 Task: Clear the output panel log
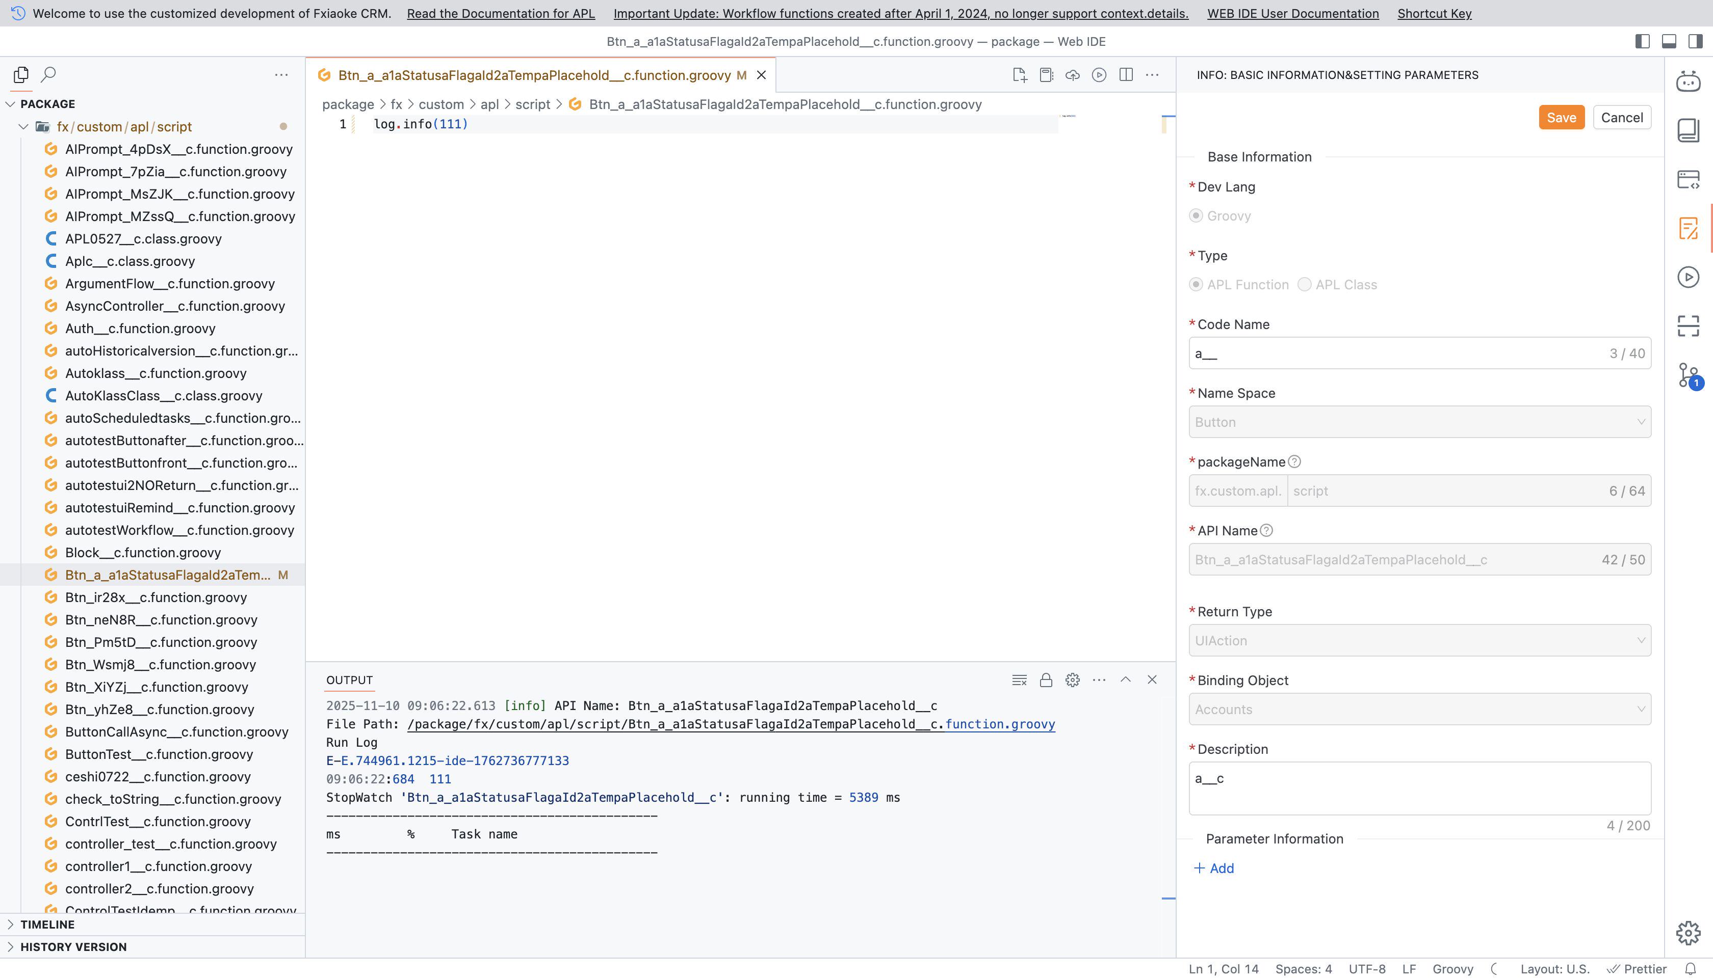(x=1019, y=680)
